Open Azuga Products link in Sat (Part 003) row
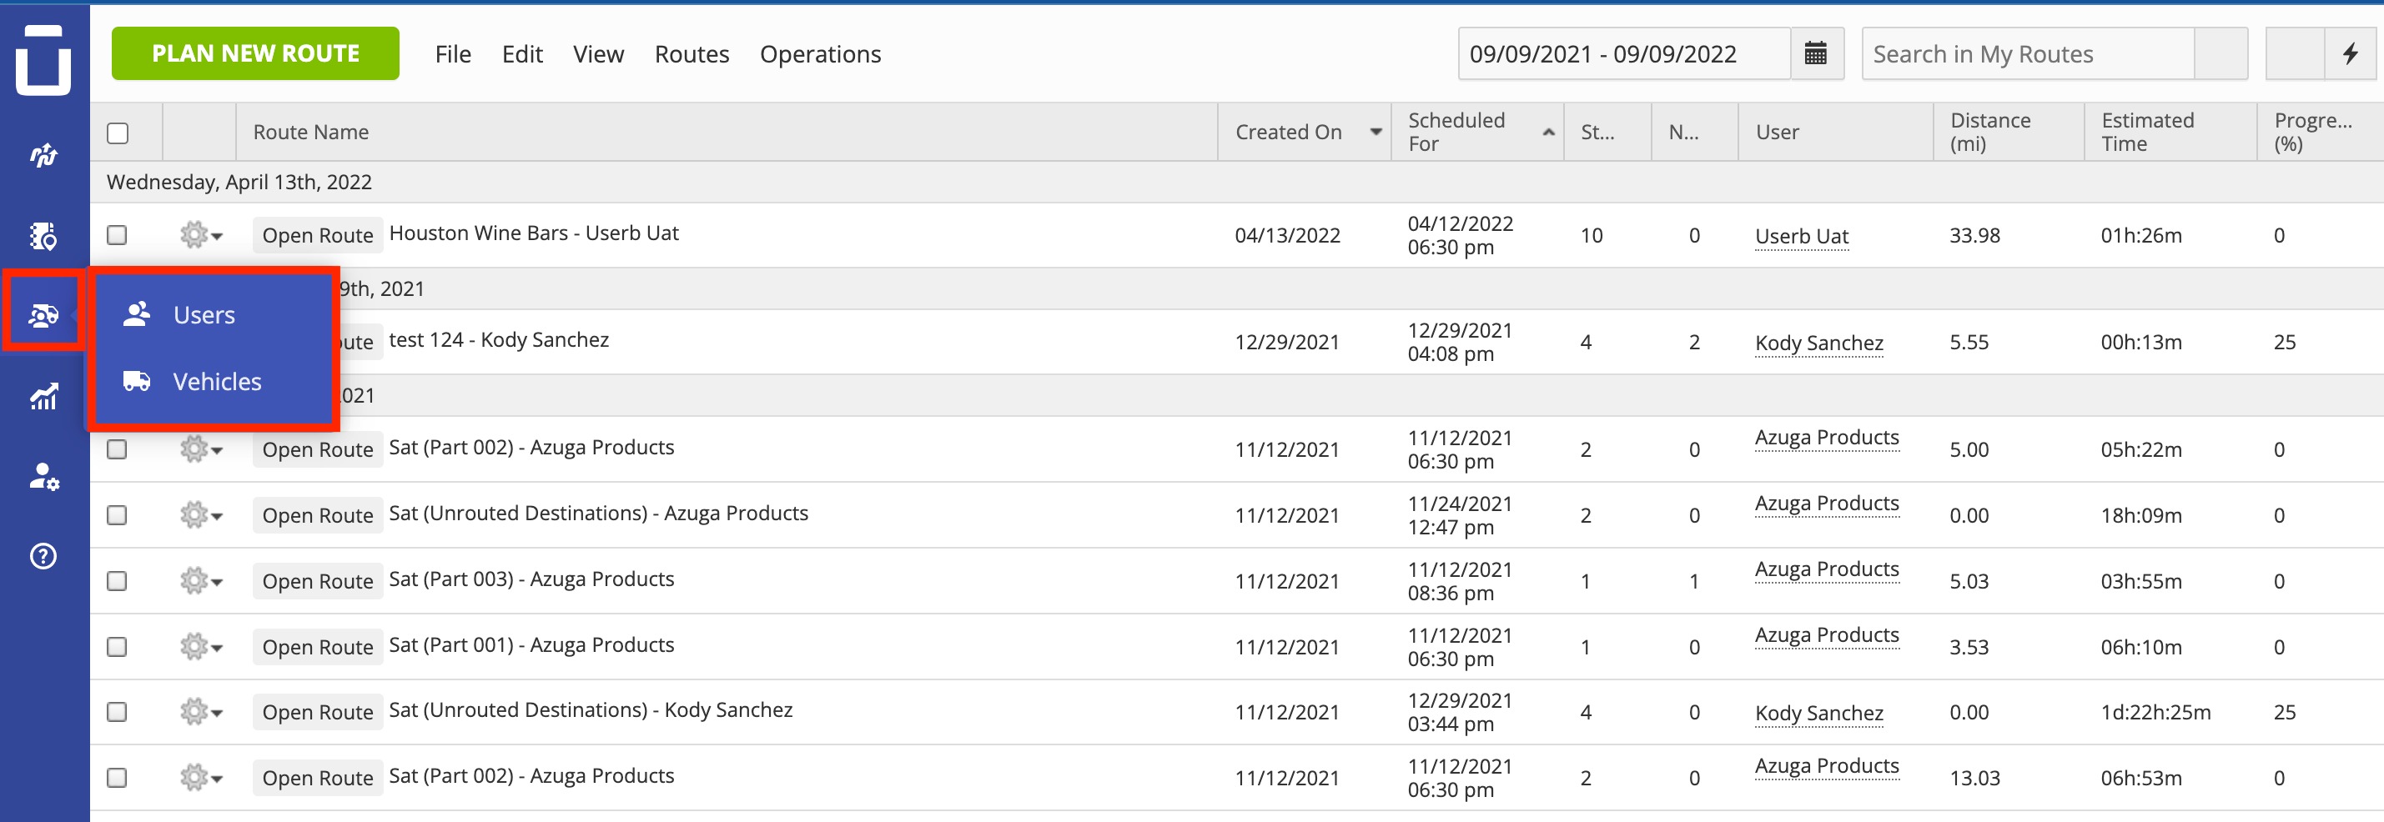2384x822 pixels. pos(1826,569)
